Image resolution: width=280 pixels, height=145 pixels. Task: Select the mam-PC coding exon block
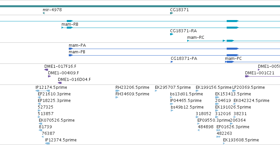[230, 62]
